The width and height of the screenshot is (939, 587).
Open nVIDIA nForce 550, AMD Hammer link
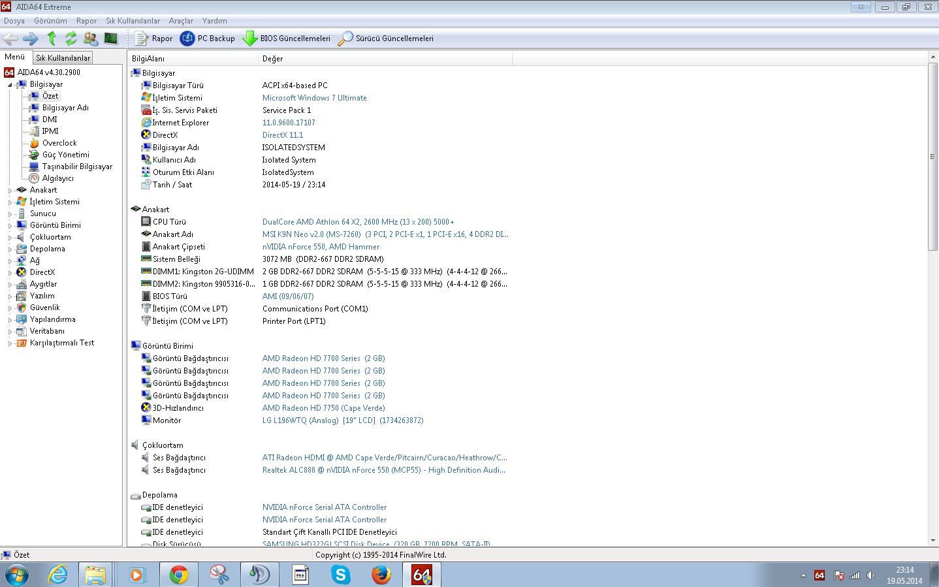(321, 247)
